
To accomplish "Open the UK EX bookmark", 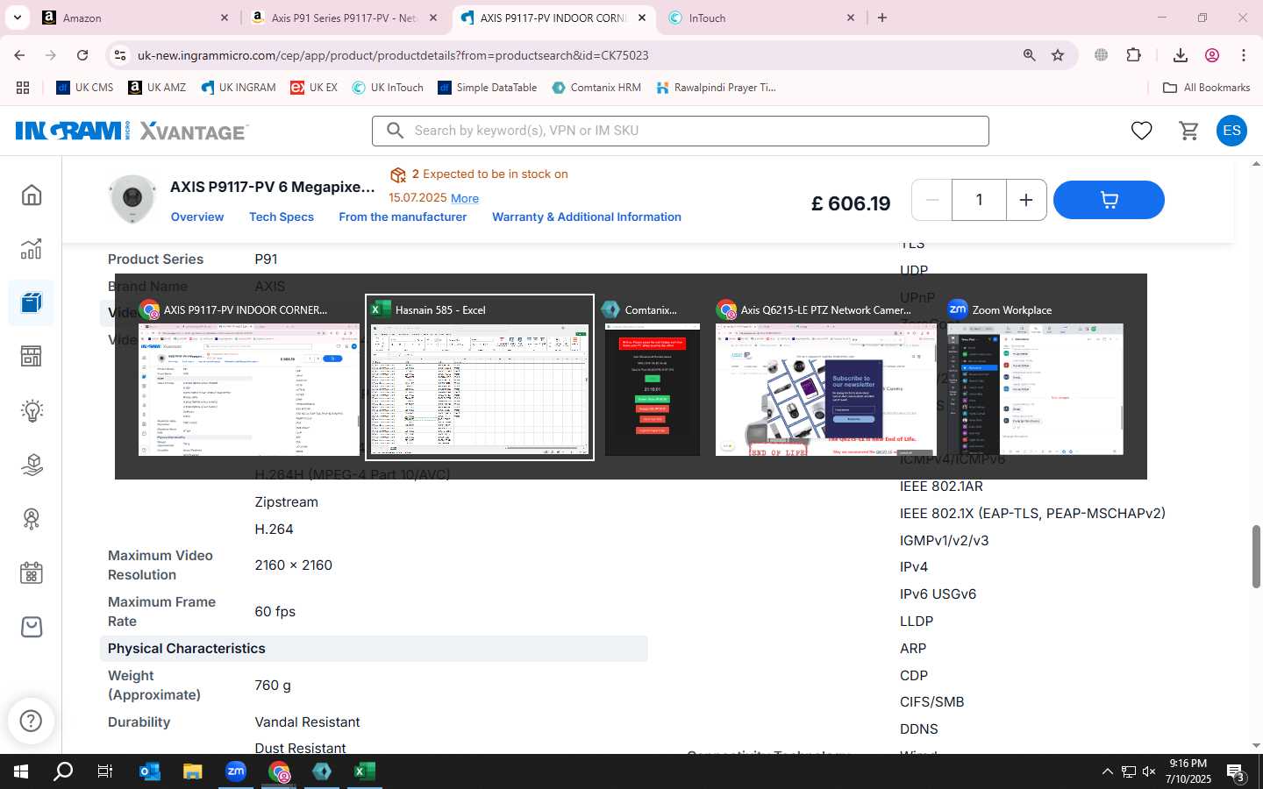I will click(314, 88).
